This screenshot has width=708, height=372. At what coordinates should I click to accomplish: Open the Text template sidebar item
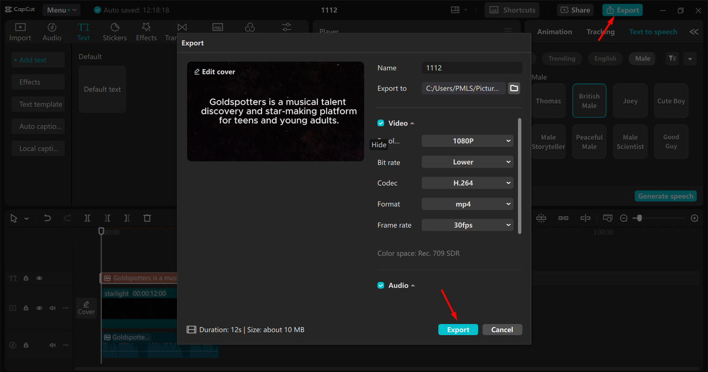click(x=38, y=104)
